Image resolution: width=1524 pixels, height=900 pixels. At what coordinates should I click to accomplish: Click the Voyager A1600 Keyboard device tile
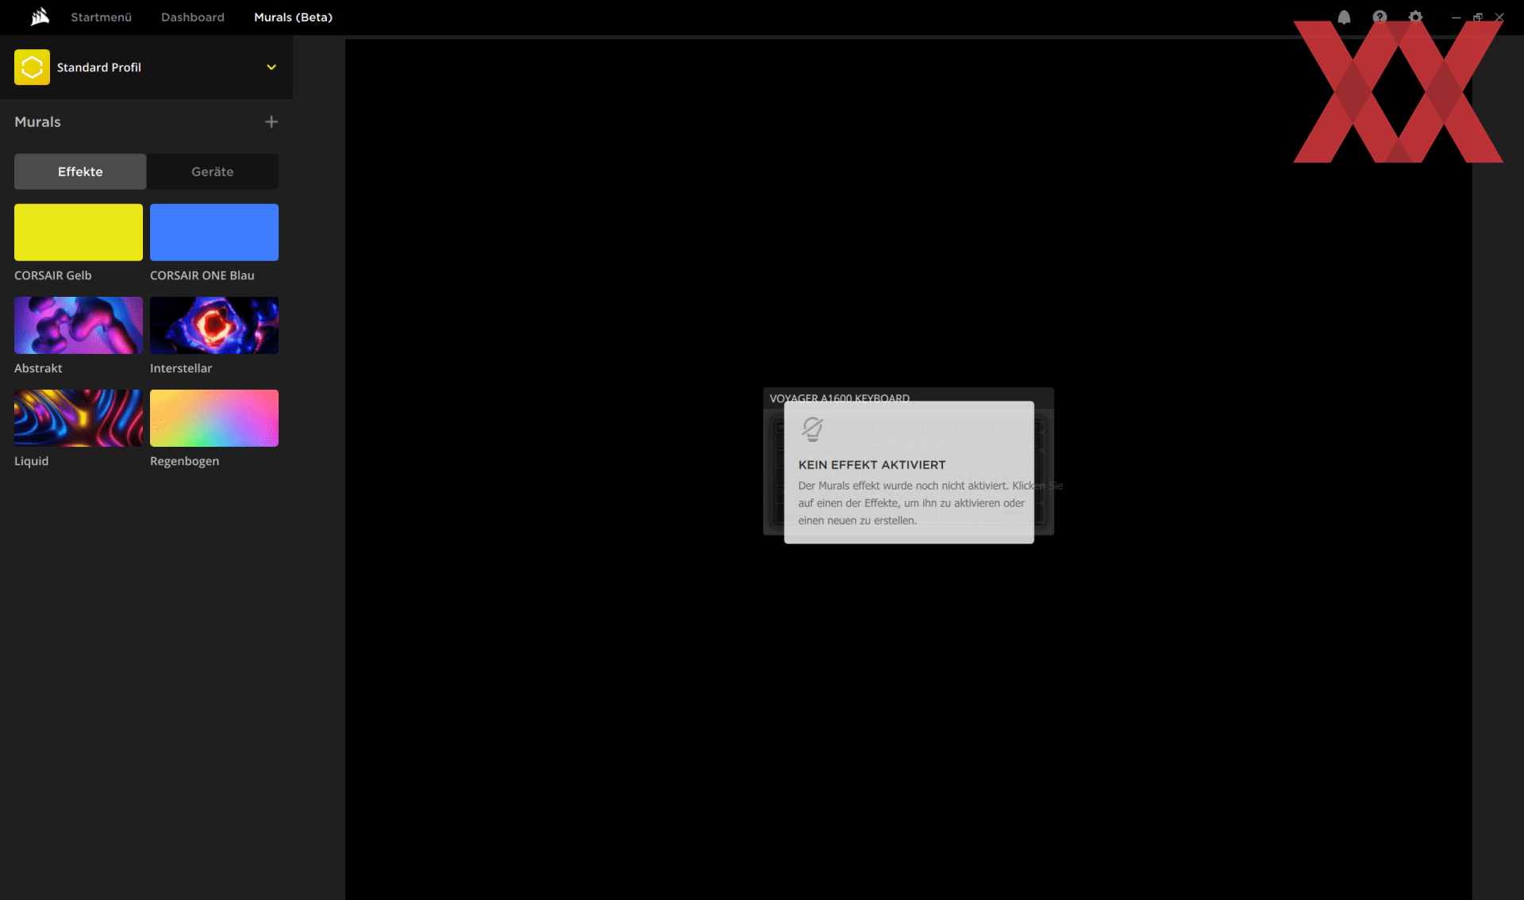point(908,461)
